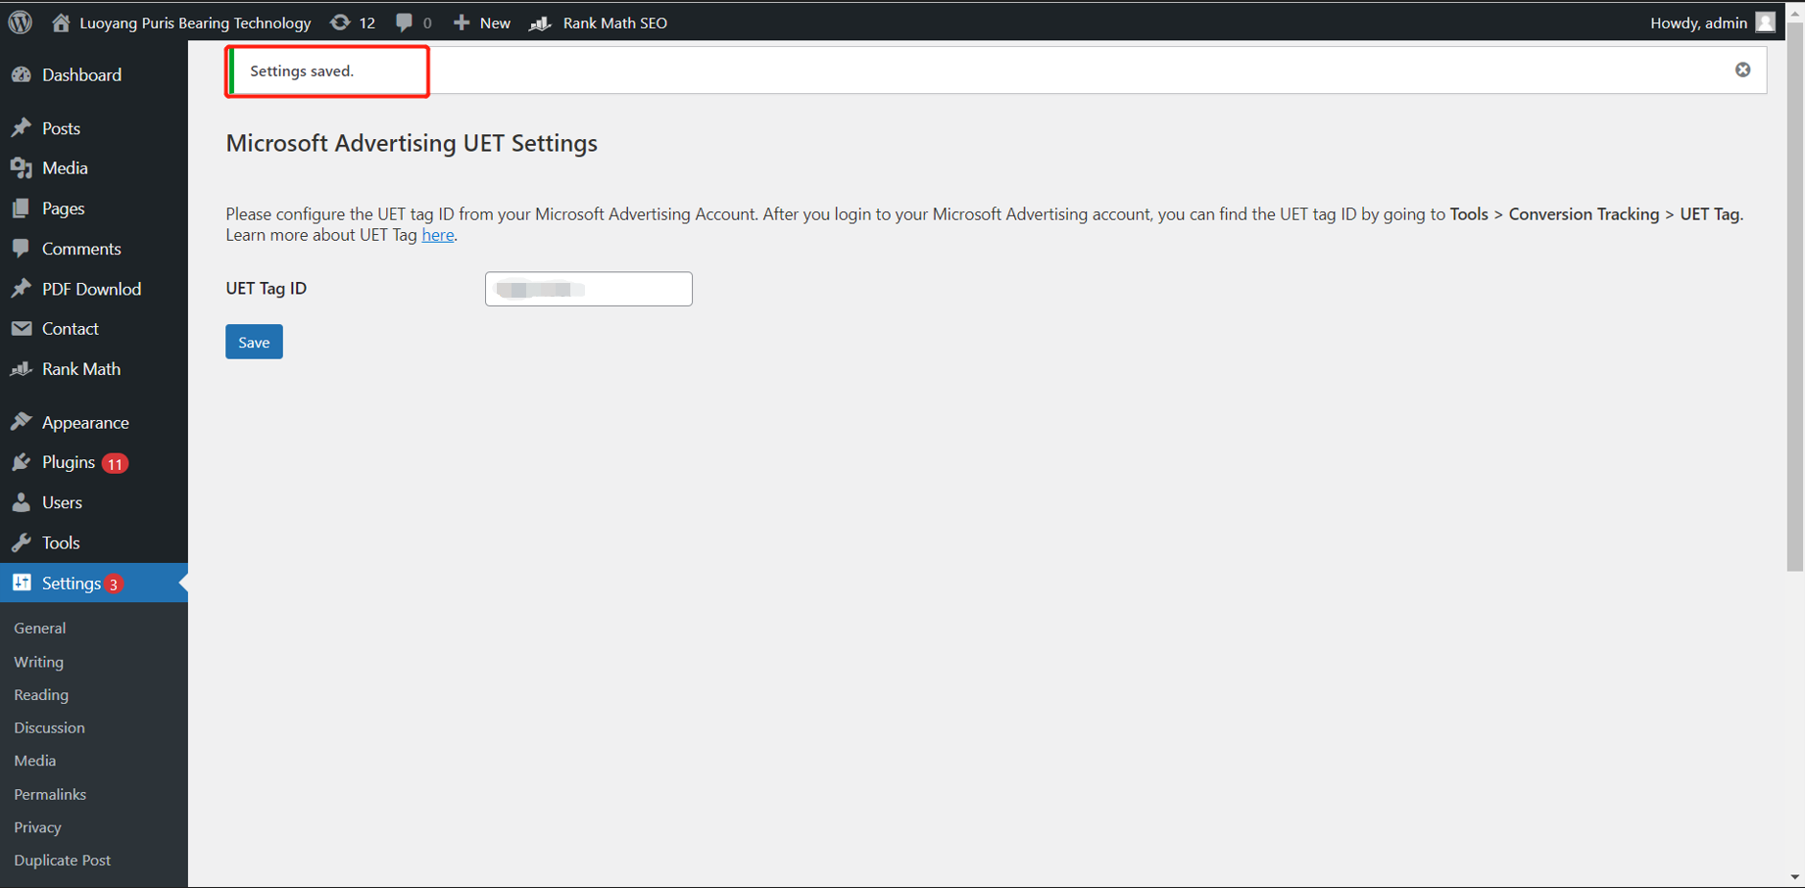1805x888 pixels.
Task: Open Permalinks settings submenu
Action: coord(50,794)
